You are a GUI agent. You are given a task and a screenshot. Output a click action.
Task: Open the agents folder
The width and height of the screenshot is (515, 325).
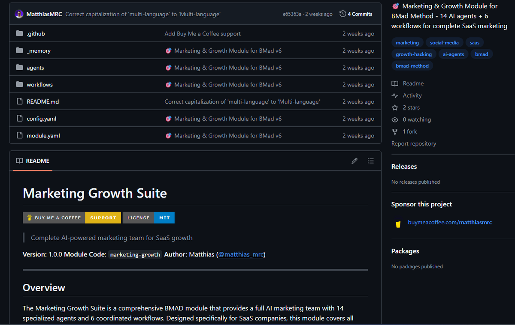click(x=35, y=68)
